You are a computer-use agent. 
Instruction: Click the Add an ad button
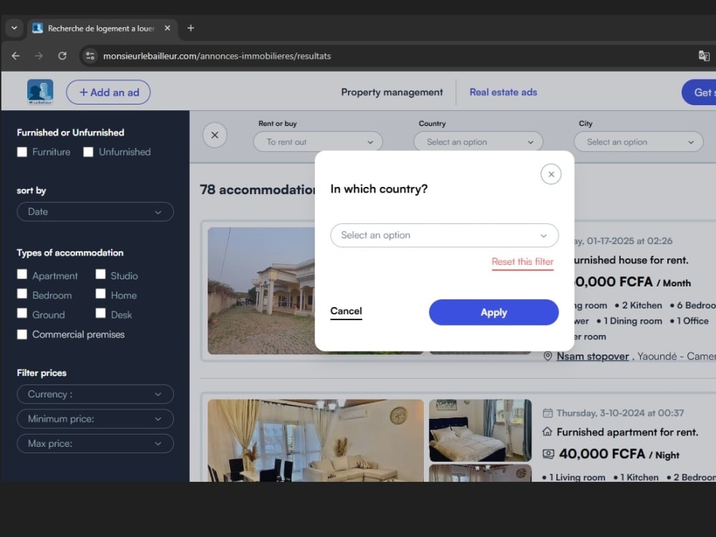108,92
